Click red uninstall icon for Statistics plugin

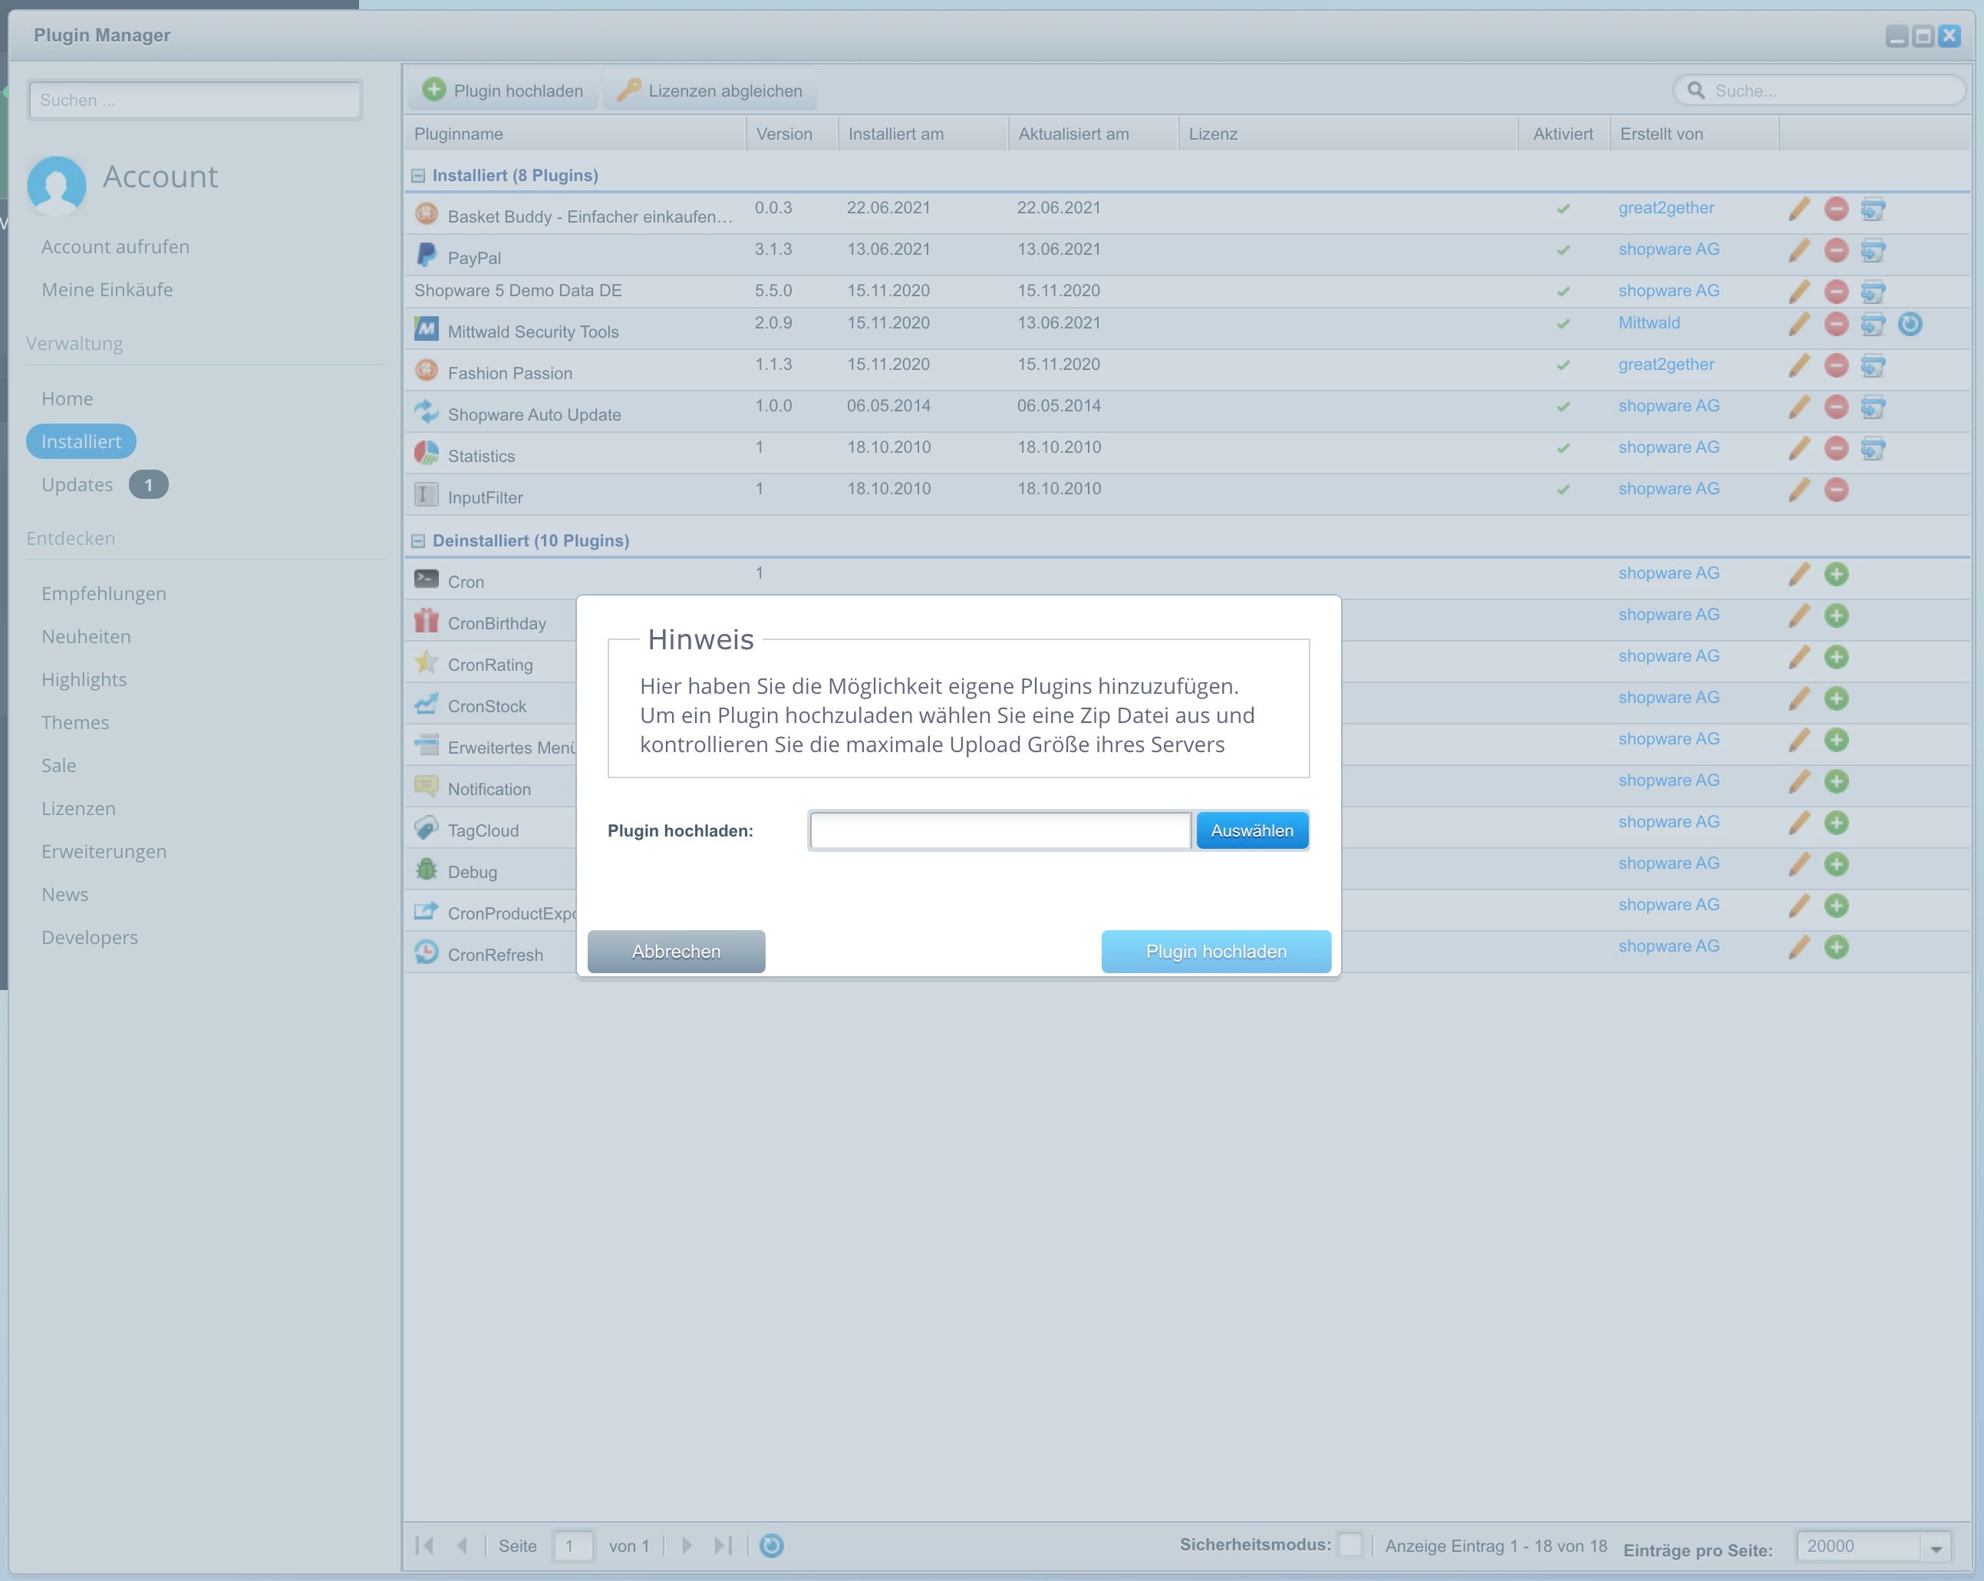pos(1836,448)
